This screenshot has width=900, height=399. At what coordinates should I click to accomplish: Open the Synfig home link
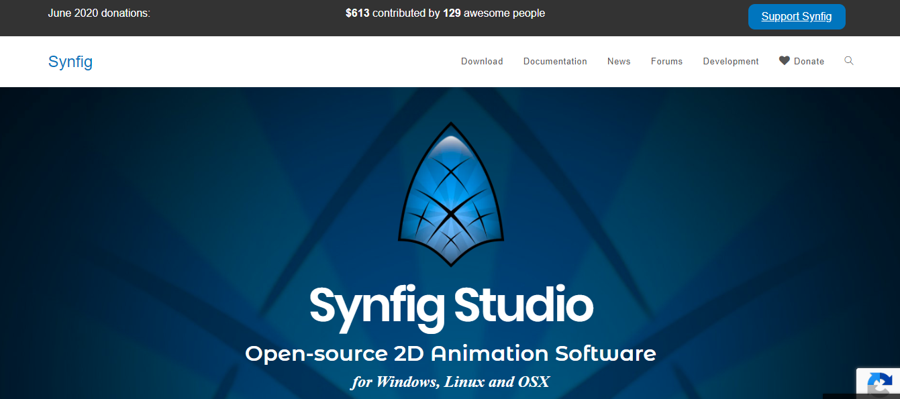[x=70, y=62]
